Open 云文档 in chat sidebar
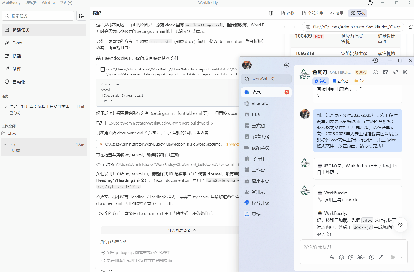Image resolution: width=414 pixels, height=272 pixels. click(266, 126)
